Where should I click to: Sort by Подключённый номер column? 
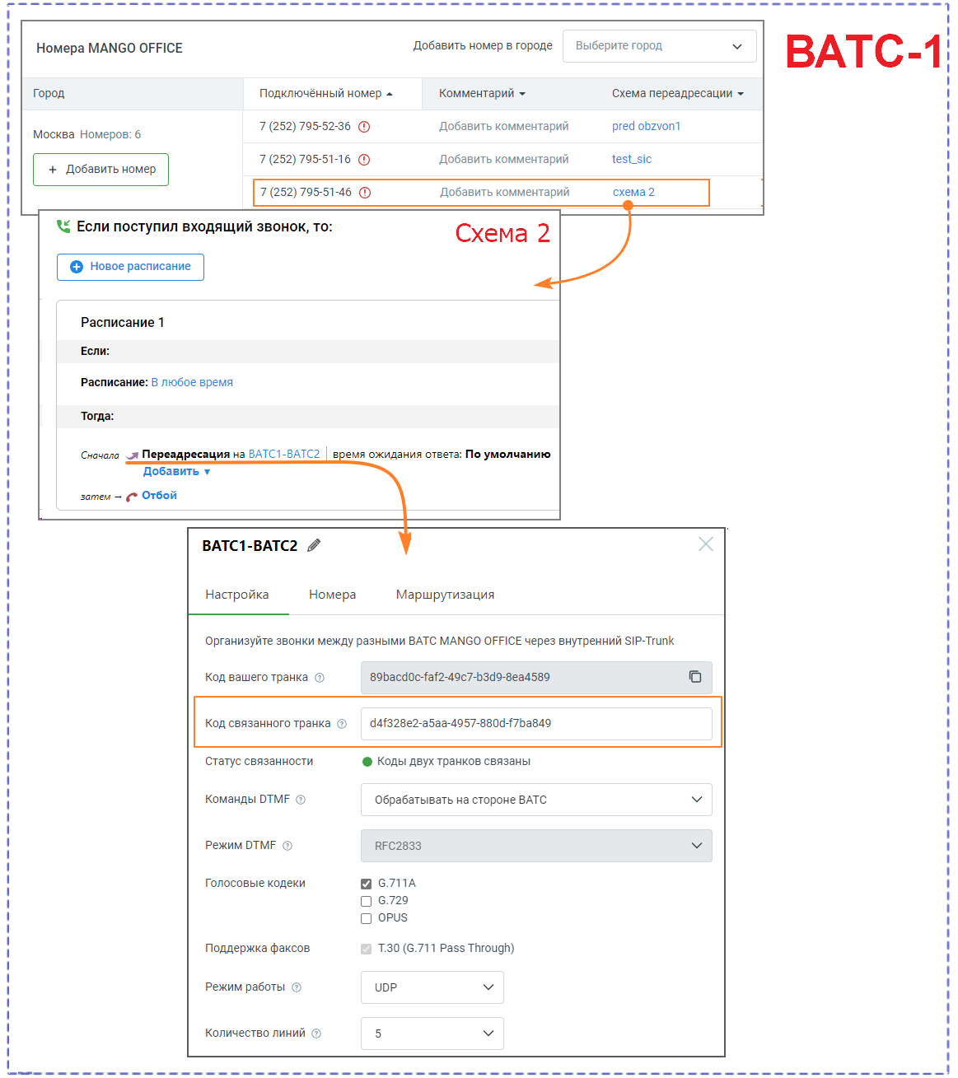326,94
